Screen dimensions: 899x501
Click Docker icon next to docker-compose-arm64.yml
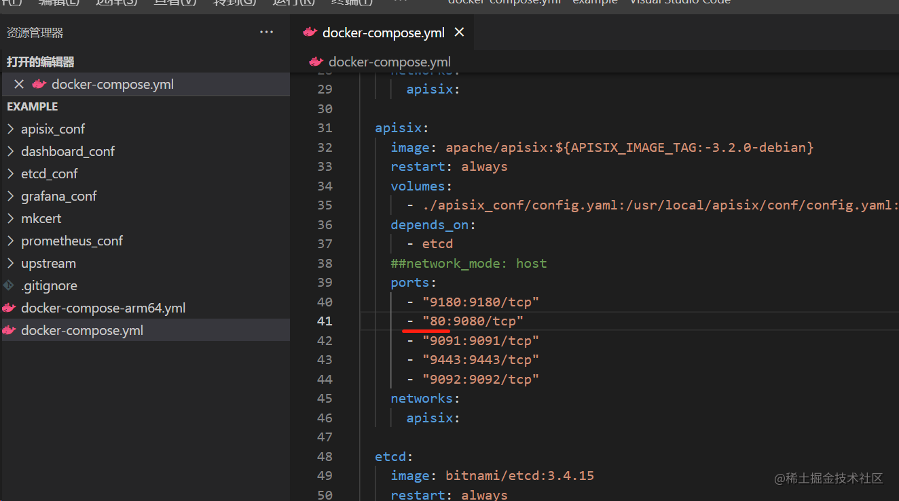click(9, 308)
